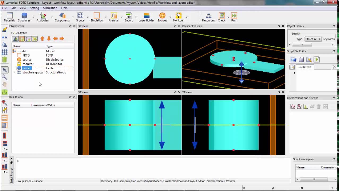The height and width of the screenshot is (191, 339).
Task: Add a Simulation region icon
Action: pos(97,17)
